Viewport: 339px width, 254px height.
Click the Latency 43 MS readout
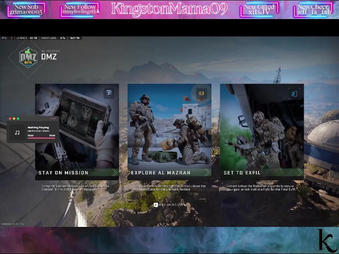tap(27, 38)
